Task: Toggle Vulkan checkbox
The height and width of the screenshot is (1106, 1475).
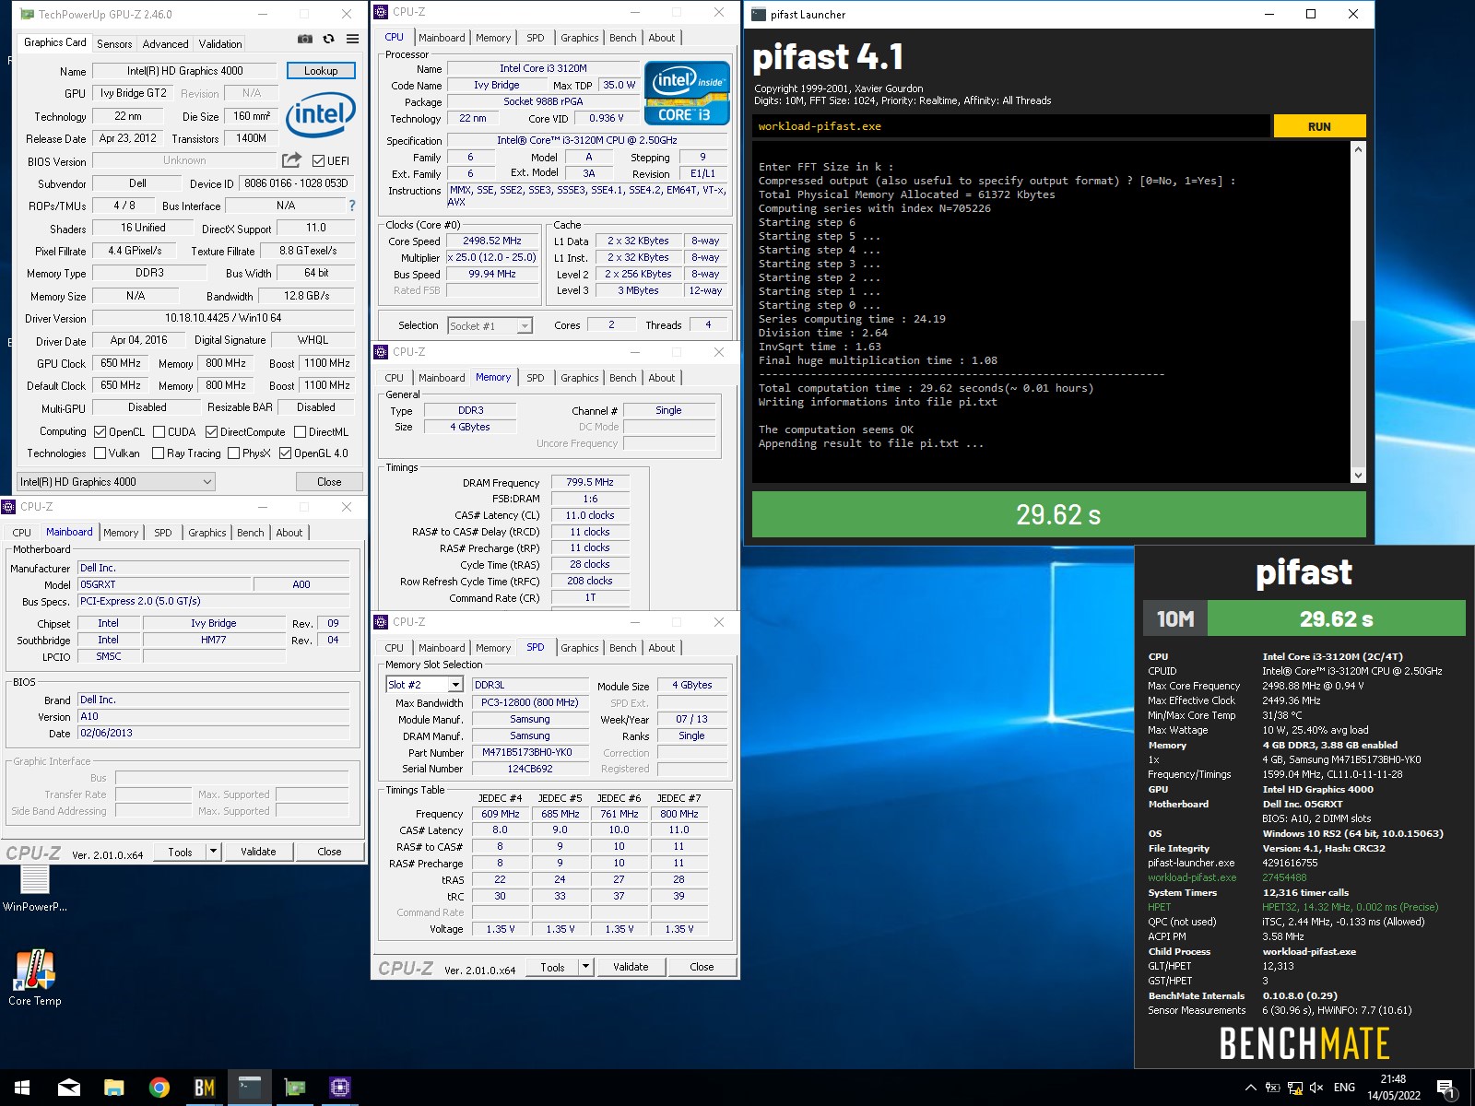Action: [x=100, y=453]
